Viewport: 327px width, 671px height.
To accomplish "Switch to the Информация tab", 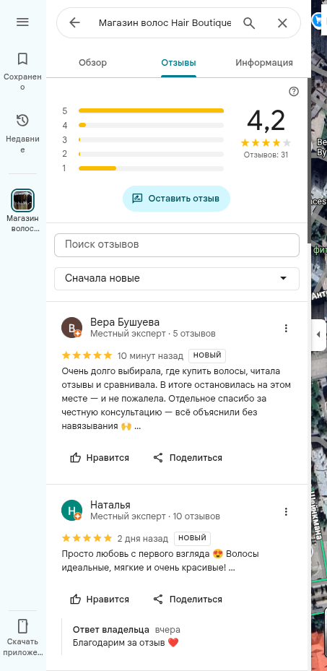I will [264, 63].
